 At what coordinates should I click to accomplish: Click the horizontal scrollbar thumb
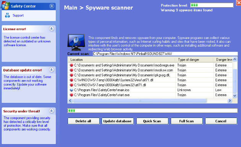[x=140, y=101]
